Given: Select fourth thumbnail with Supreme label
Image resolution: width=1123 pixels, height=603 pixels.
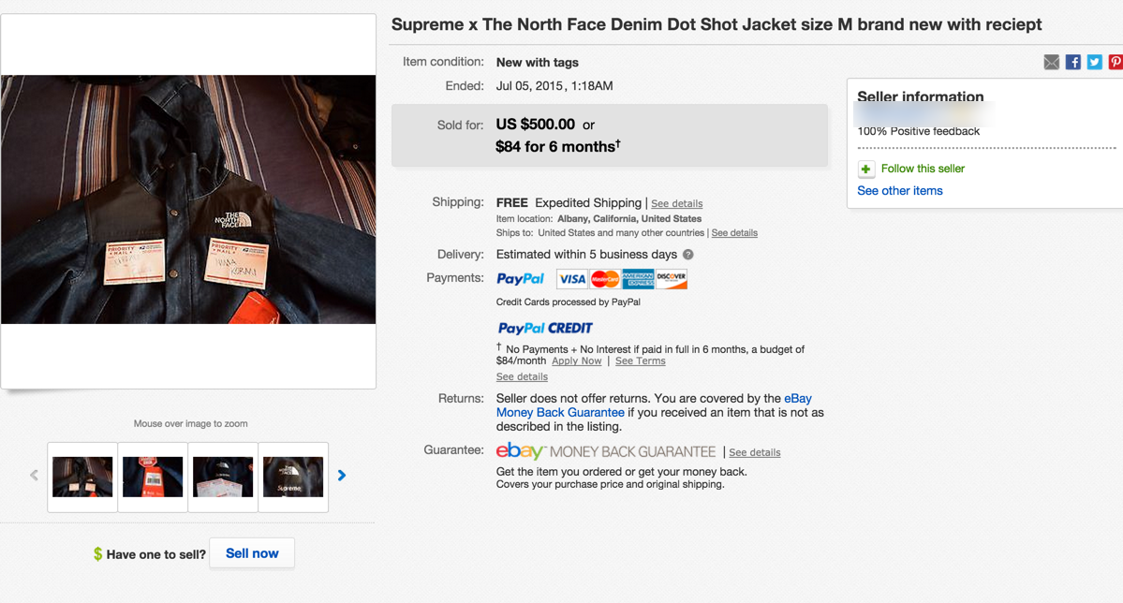Looking at the screenshot, I should 293,477.
